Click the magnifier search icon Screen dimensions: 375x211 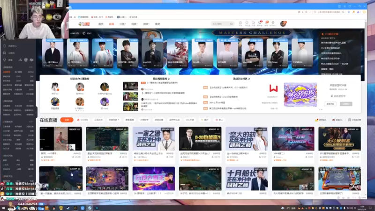click(x=231, y=24)
